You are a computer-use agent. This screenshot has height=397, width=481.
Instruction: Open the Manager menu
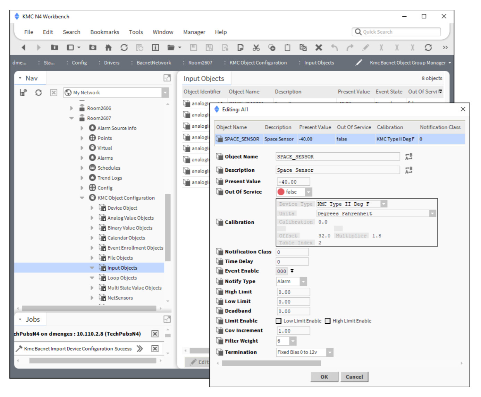tap(194, 32)
